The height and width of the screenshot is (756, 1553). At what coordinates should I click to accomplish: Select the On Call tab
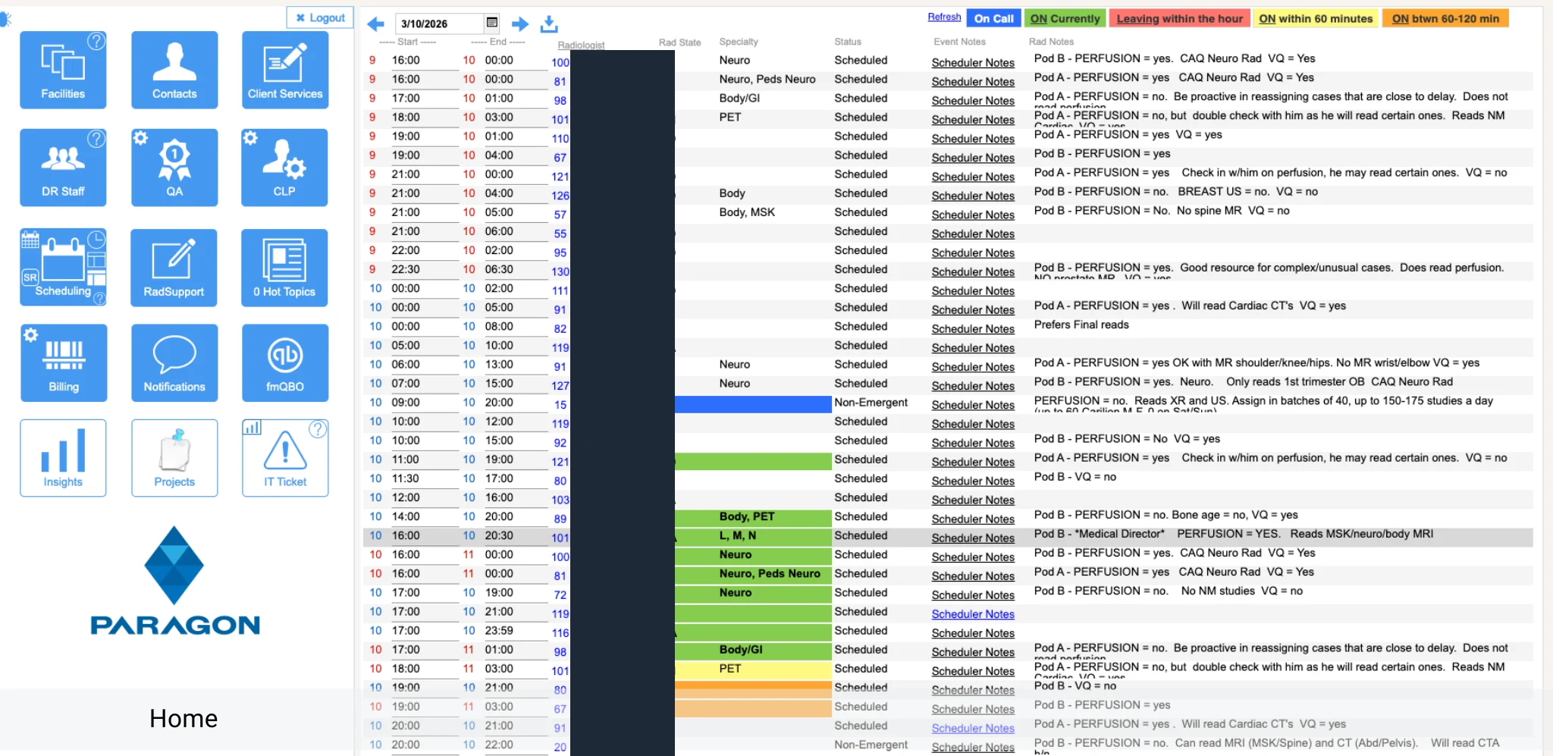click(993, 18)
